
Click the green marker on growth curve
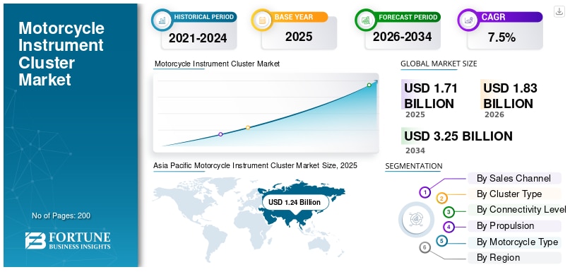click(369, 85)
